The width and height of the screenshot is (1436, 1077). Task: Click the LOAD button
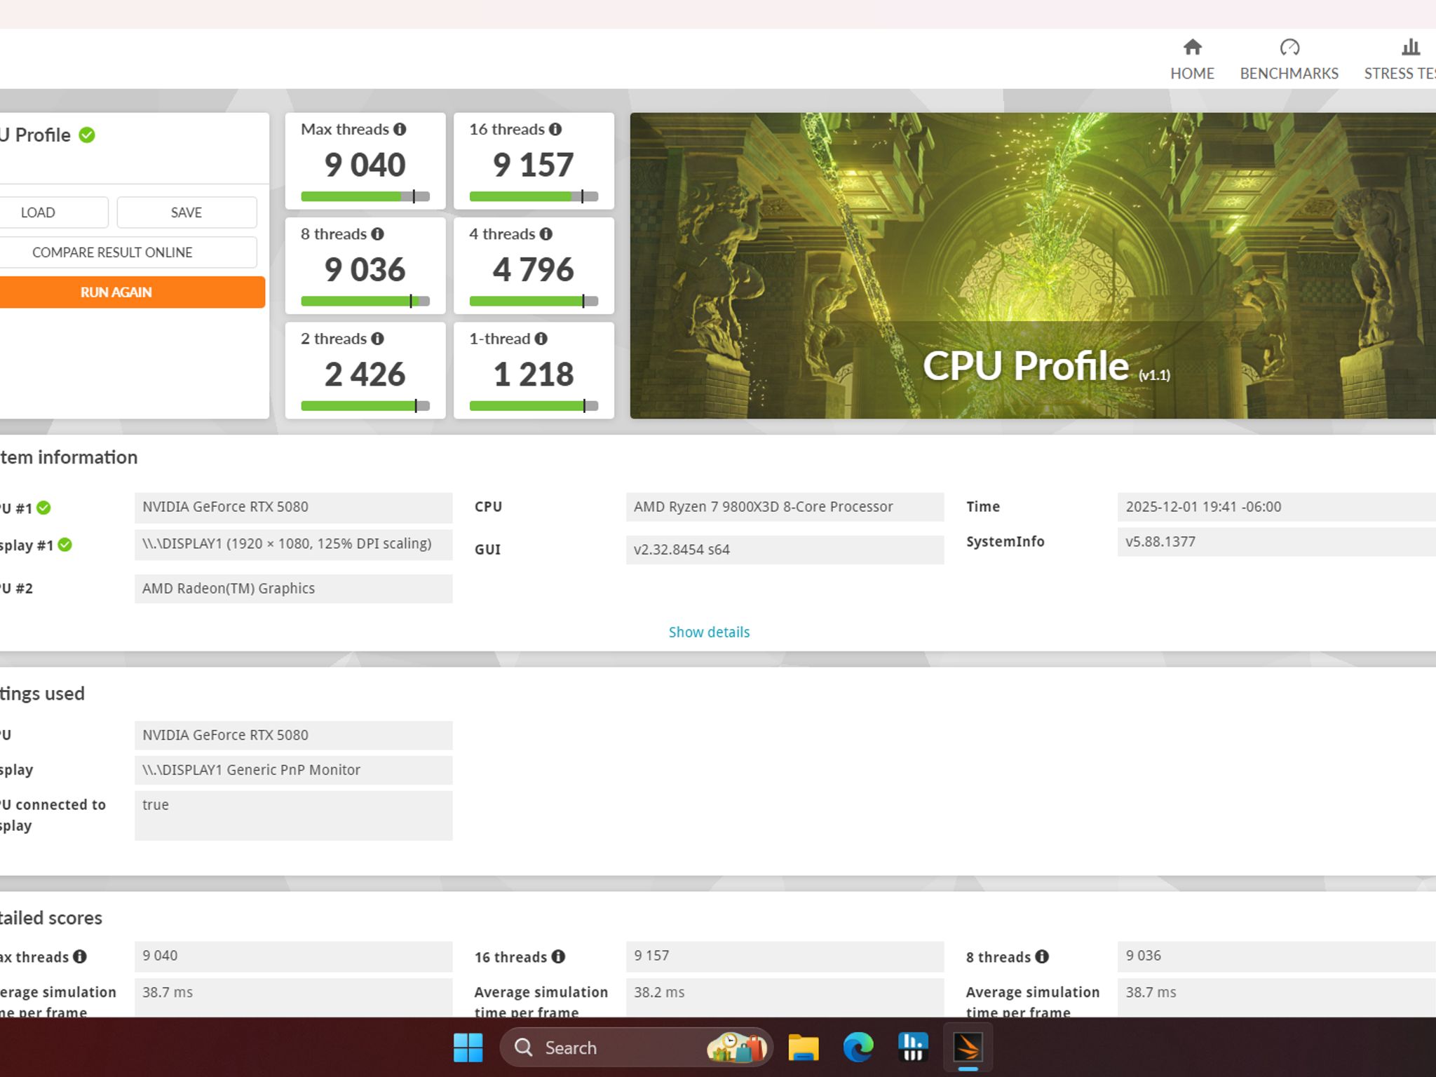pyautogui.click(x=54, y=212)
